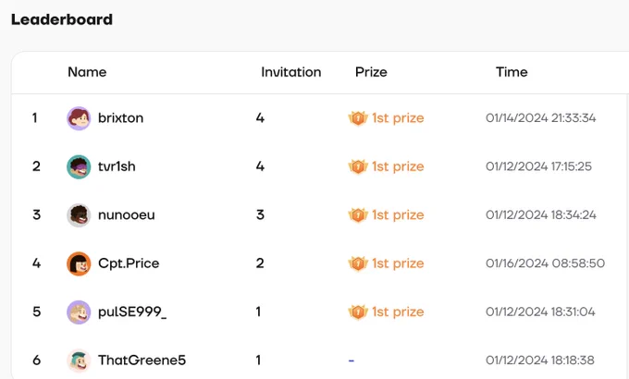Click tvr1sh's avatar with purple headband
The width and height of the screenshot is (629, 379).
(x=79, y=166)
